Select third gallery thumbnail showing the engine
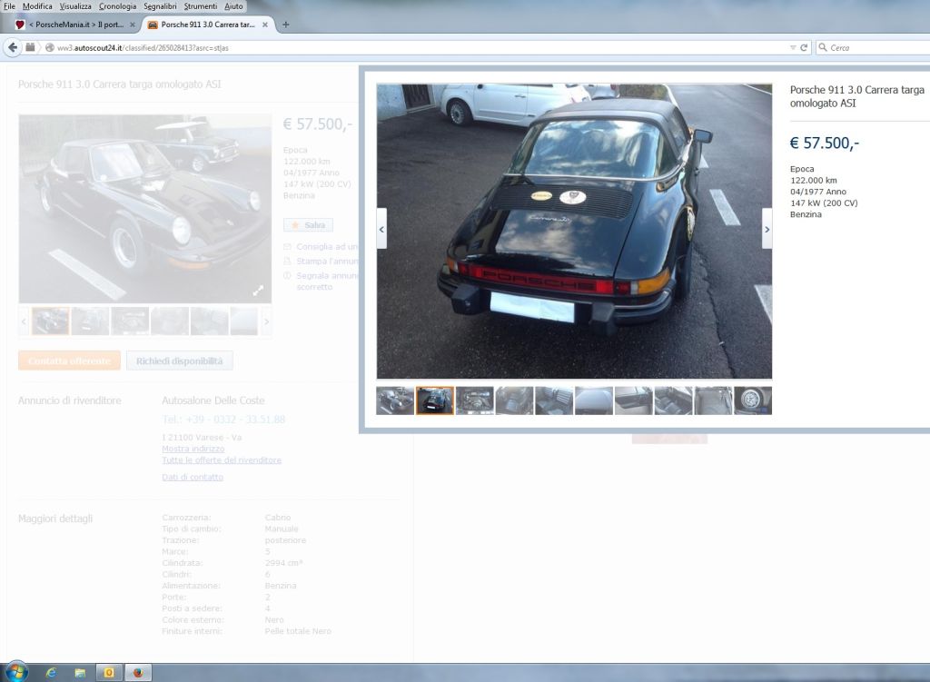The height and width of the screenshot is (682, 930). tap(474, 400)
